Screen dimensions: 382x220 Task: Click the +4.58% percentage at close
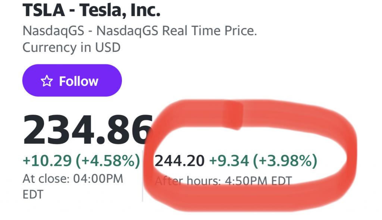tap(108, 161)
